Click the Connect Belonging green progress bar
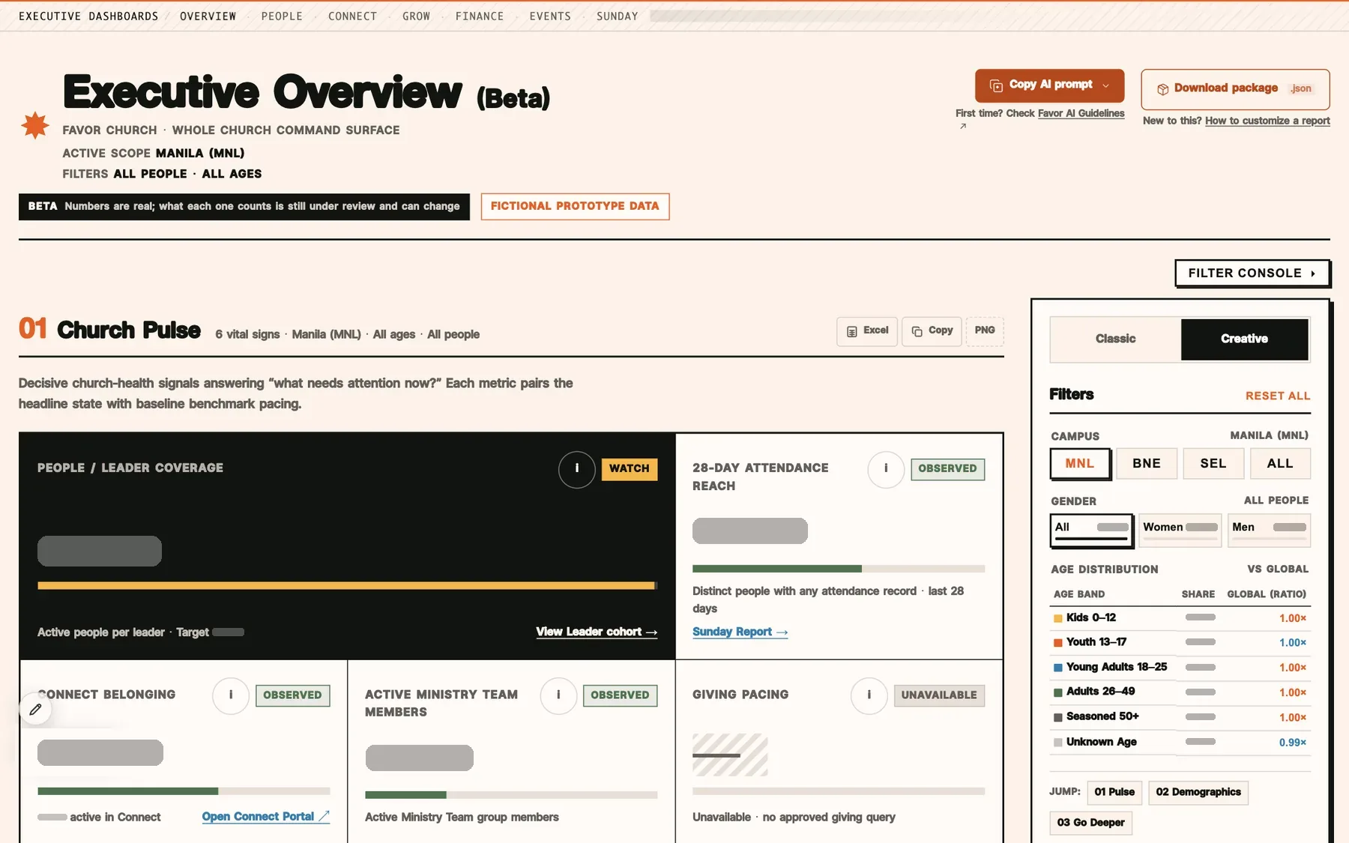Image resolution: width=1349 pixels, height=843 pixels. (x=184, y=792)
